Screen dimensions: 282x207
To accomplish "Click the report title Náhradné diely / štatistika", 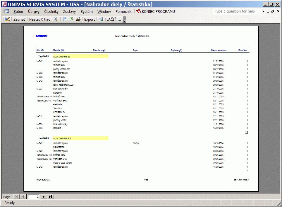I will click(132, 36).
